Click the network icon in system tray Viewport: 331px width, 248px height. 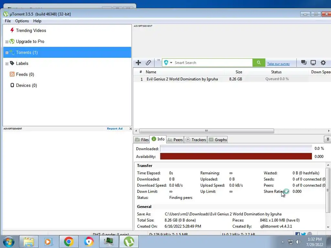pos(291,242)
